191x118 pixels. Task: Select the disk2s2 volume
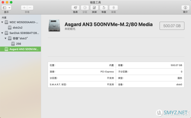(21, 28)
